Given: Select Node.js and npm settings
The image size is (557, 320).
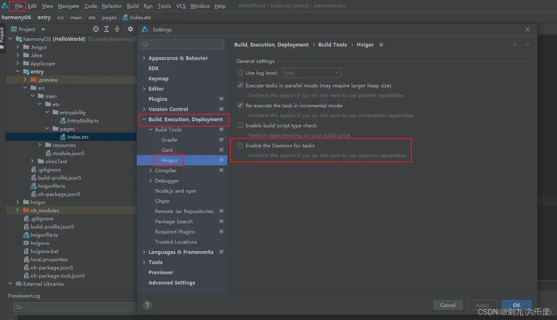Looking at the screenshot, I should pos(175,191).
